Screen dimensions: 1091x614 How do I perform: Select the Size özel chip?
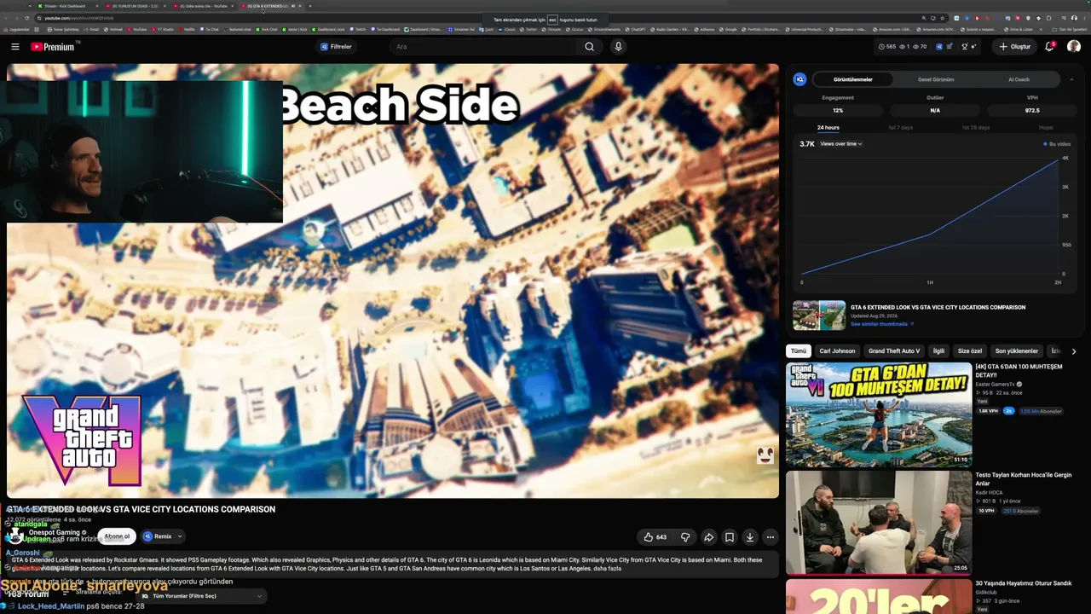coord(970,350)
